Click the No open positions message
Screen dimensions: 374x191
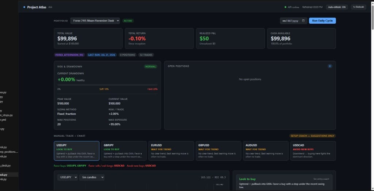250,79
